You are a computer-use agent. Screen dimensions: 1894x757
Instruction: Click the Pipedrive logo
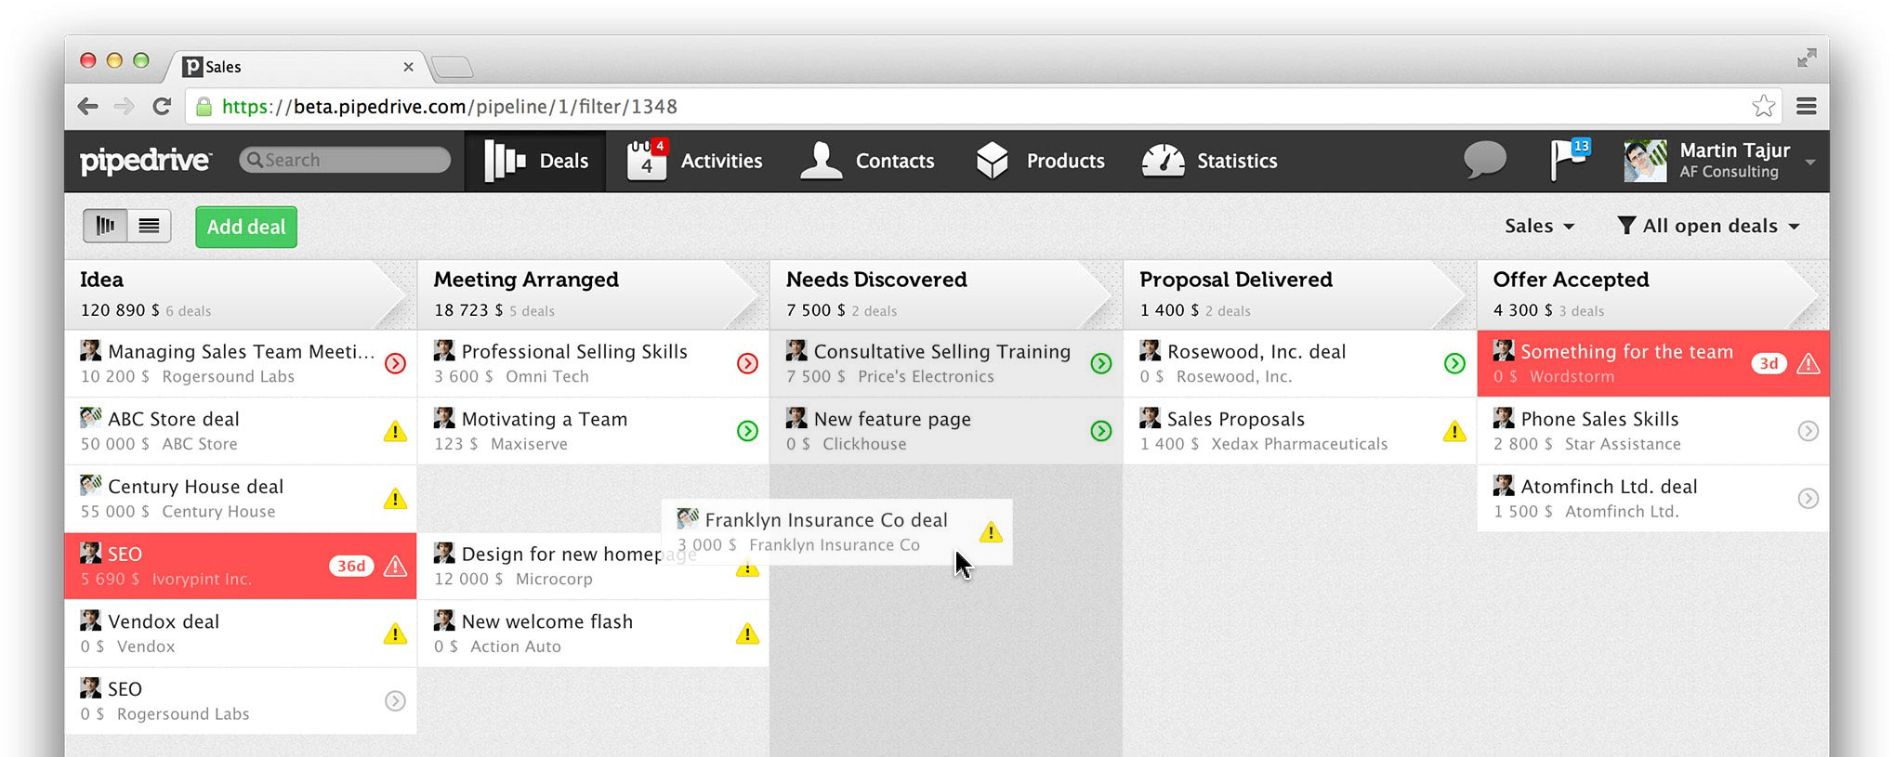[146, 161]
